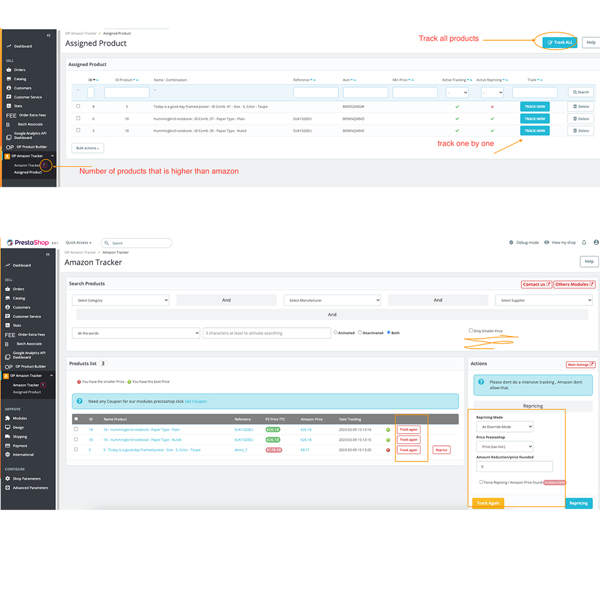Open the Select Supplier dropdown

point(544,301)
